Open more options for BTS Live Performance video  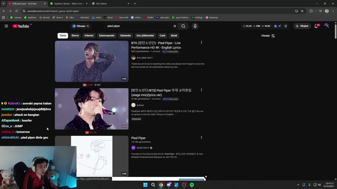(x=201, y=43)
